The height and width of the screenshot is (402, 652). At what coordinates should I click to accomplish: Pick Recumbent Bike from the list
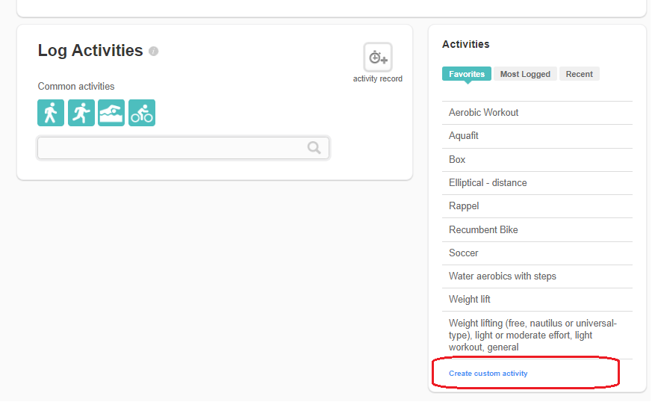[483, 229]
